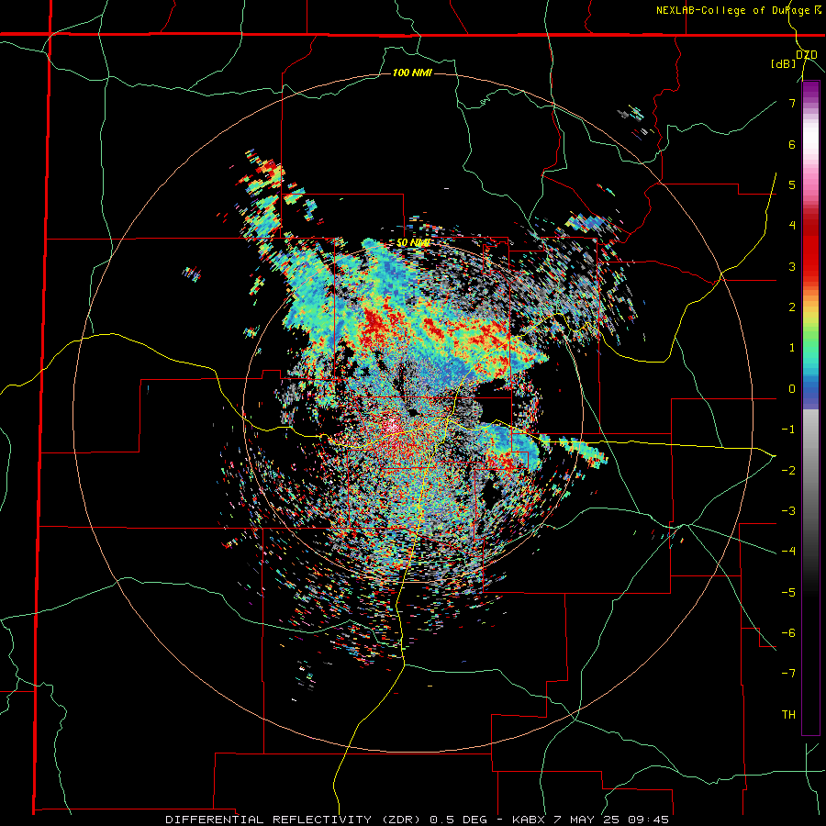Click the -7 dB tick on color scale
Image resolution: width=826 pixels, height=826 pixels.
pyautogui.click(x=788, y=674)
